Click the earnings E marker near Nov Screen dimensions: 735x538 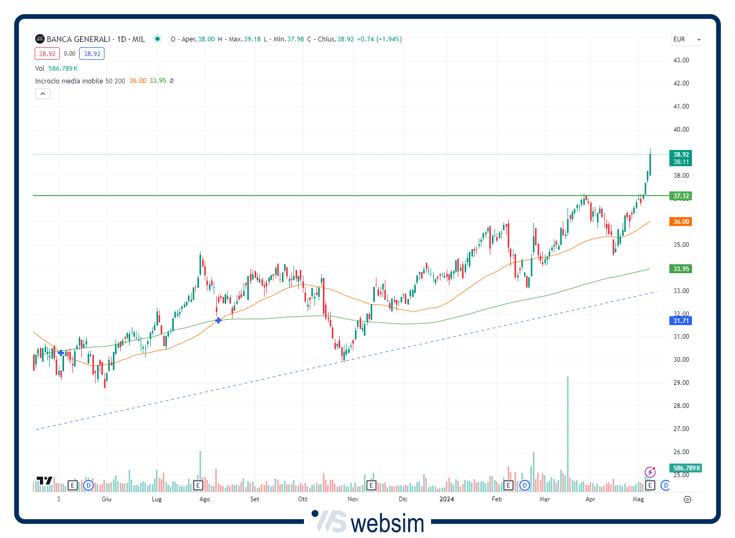click(x=371, y=486)
